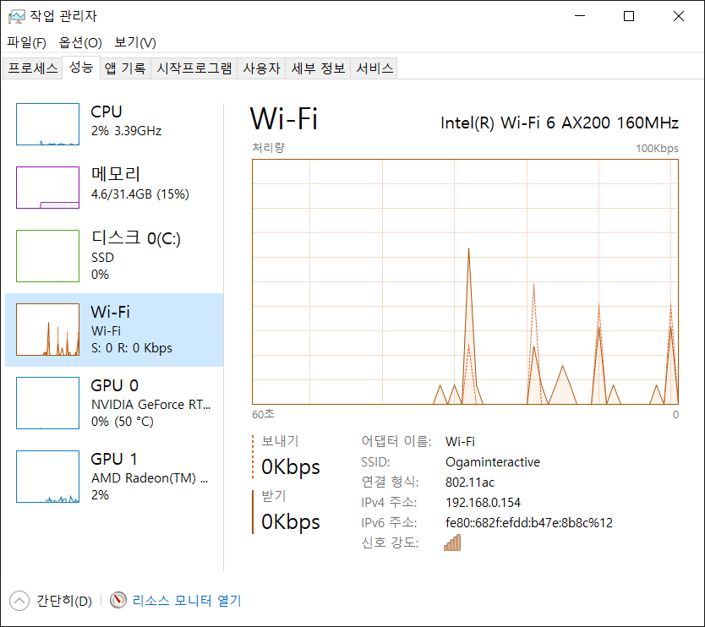Click the Wi-Fi throughput graph area
705x627 pixels.
[x=465, y=281]
